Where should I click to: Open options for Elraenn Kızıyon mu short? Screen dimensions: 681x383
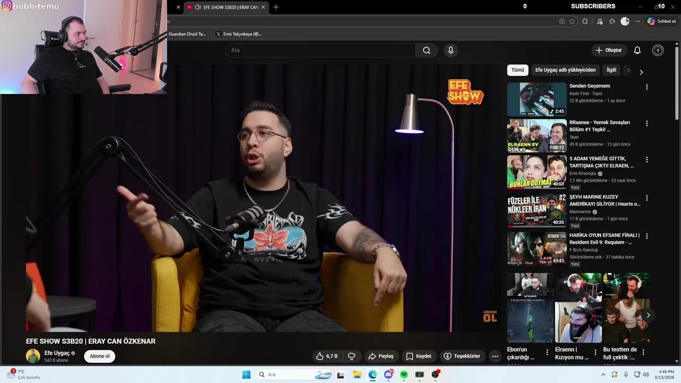pyautogui.click(x=595, y=352)
